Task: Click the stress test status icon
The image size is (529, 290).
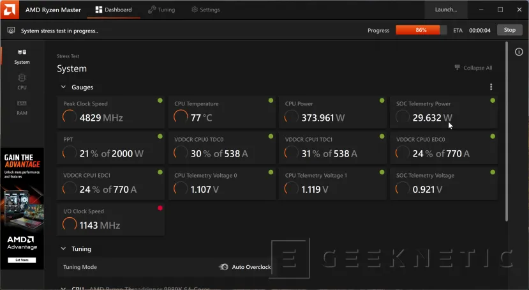Action: point(11,31)
